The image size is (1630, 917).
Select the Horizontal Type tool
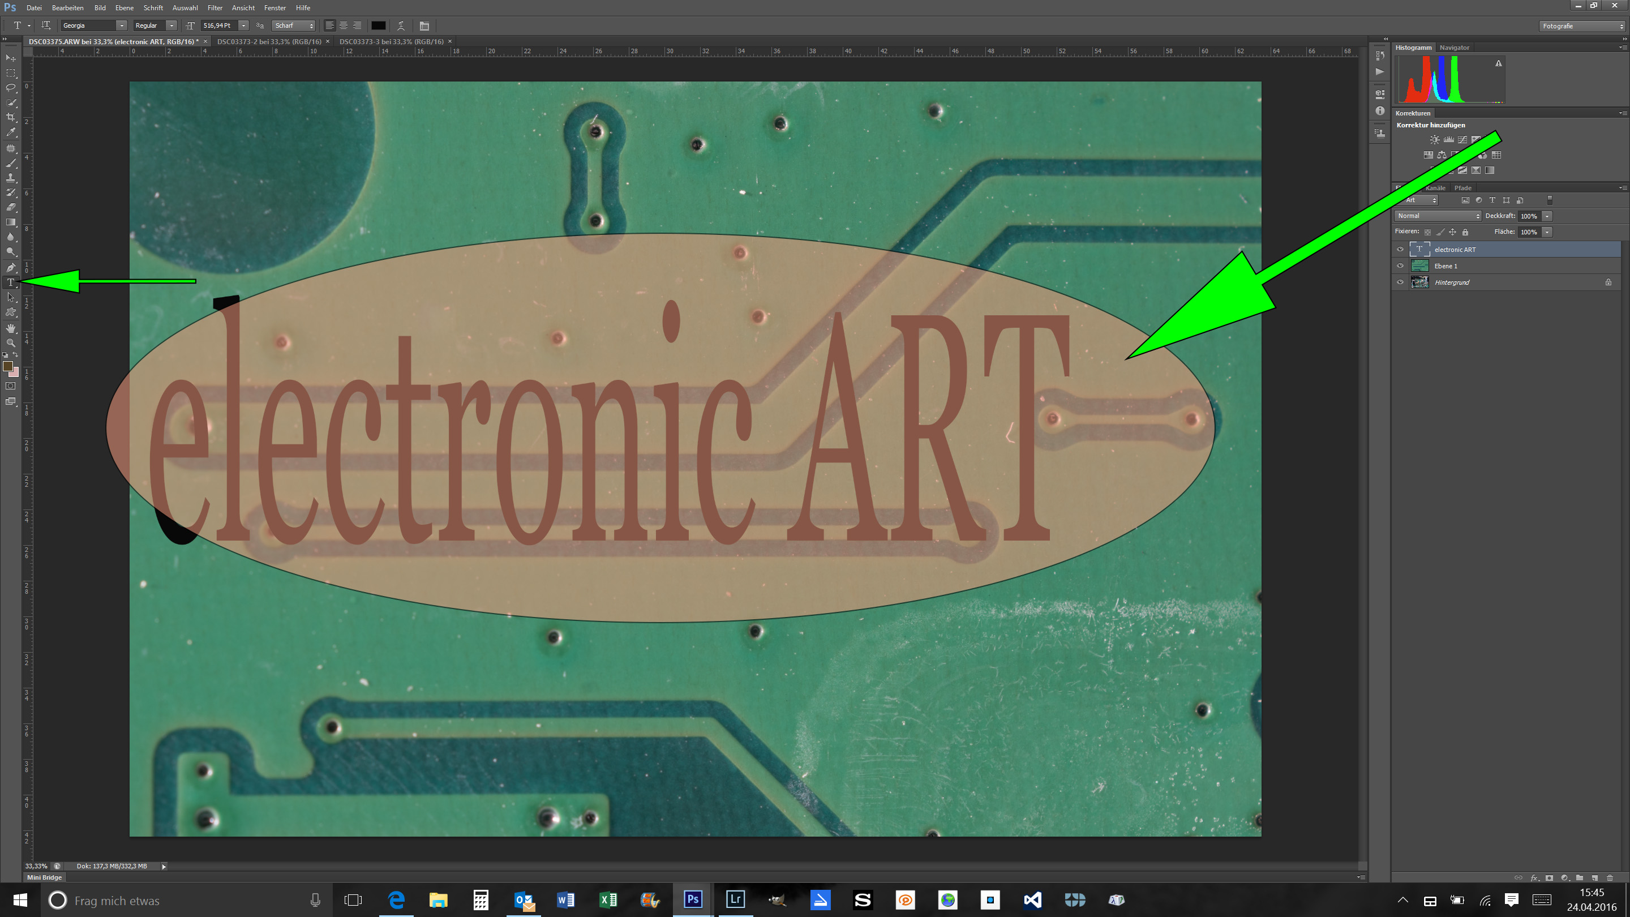(x=11, y=282)
